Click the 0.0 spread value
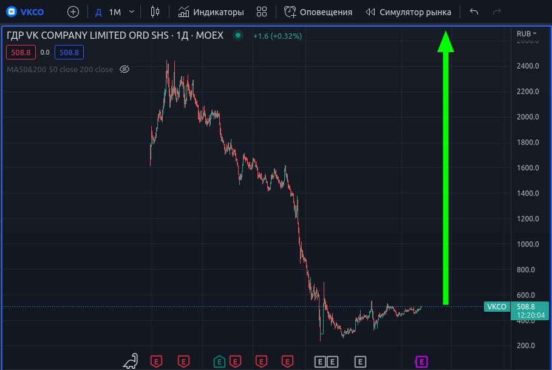Screen dimensions: 552x370 pos(45,52)
